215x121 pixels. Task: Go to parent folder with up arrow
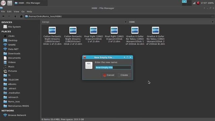tap(15, 16)
